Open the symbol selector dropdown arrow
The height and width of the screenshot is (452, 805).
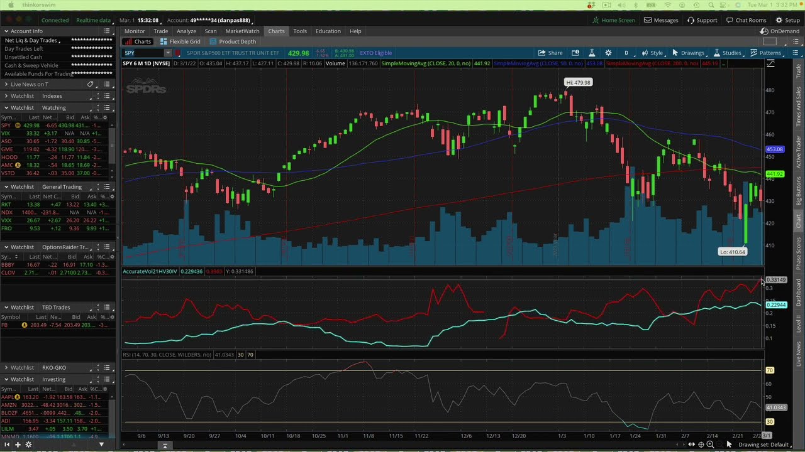pyautogui.click(x=168, y=53)
